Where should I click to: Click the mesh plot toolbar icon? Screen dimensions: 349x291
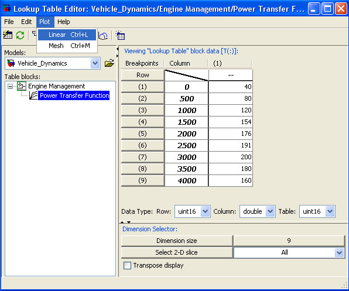pos(103,35)
